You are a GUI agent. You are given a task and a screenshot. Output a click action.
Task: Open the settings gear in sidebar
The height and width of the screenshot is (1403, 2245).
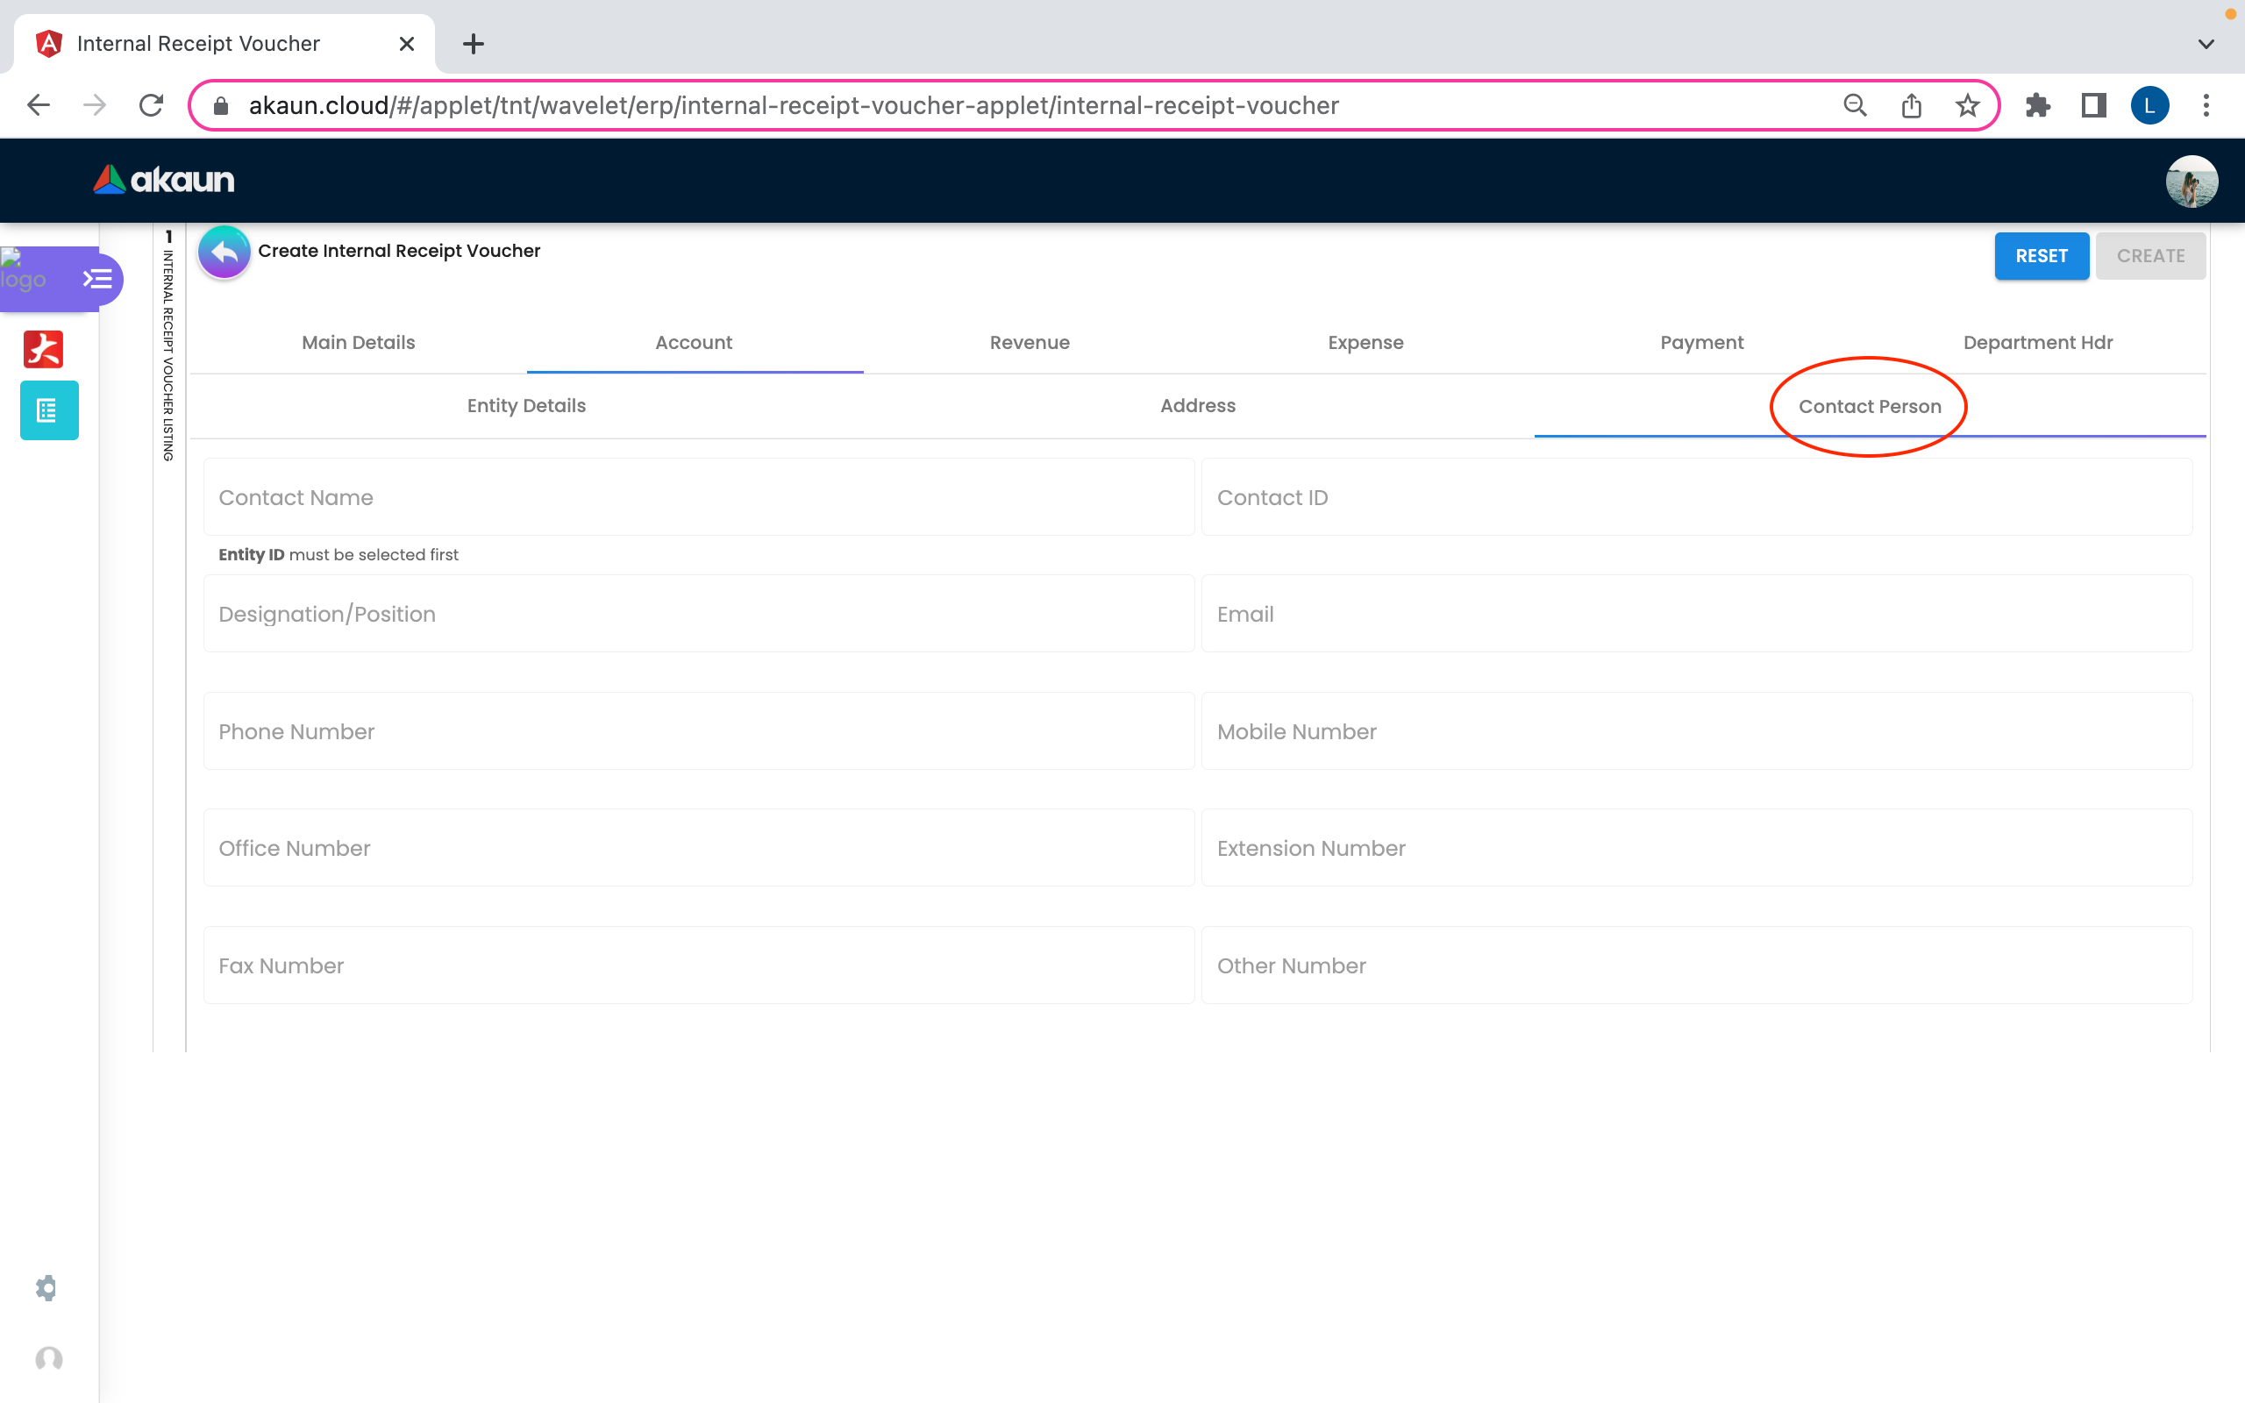pyautogui.click(x=46, y=1288)
